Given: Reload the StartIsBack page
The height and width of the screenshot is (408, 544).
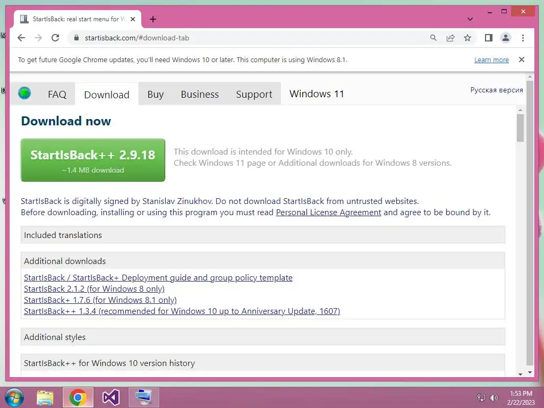Looking at the screenshot, I should [55, 38].
